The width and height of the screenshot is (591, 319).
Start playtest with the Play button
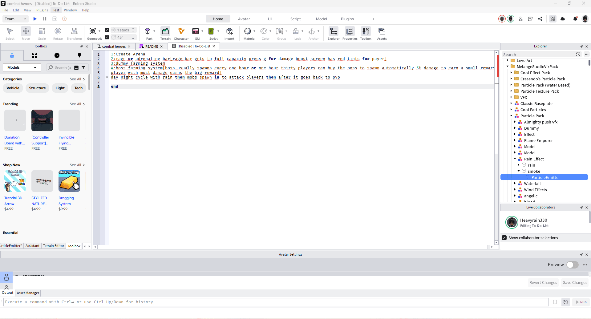pos(35,19)
